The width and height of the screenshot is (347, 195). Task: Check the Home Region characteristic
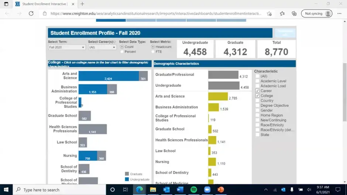click(x=257, y=115)
